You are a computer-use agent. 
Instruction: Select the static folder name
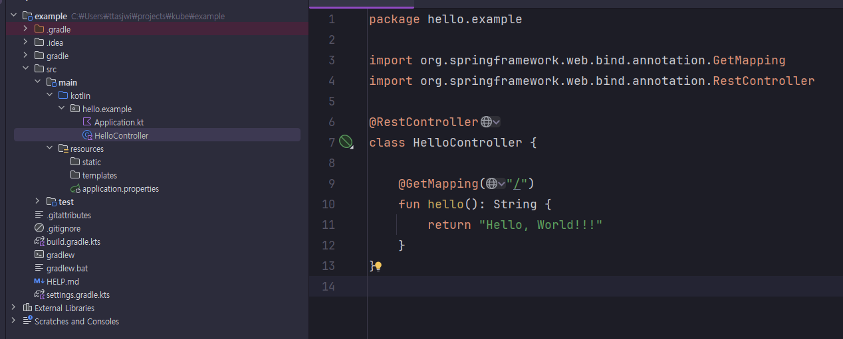pos(92,162)
